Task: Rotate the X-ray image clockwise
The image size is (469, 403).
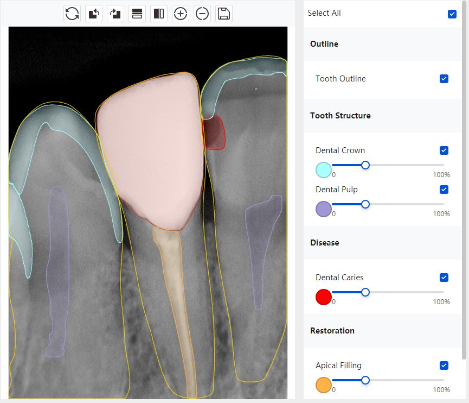Action: (x=115, y=14)
